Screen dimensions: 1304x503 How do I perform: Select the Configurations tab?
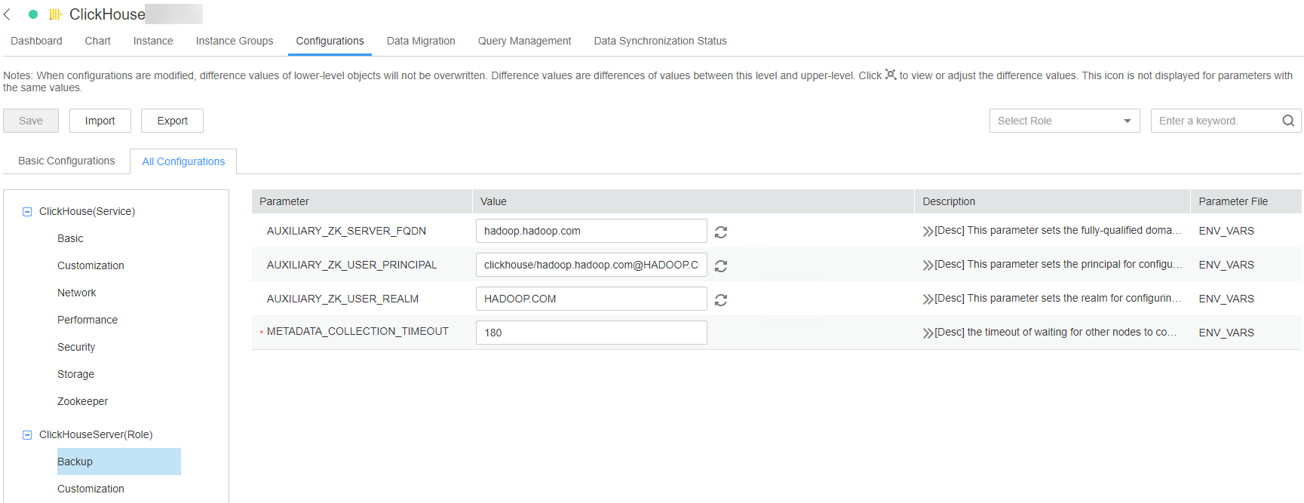pos(330,41)
